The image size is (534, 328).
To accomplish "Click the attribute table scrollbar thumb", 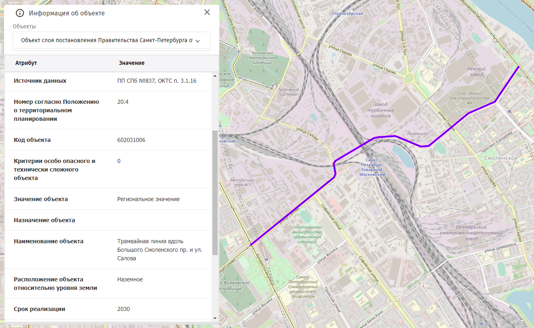I will pyautogui.click(x=215, y=193).
